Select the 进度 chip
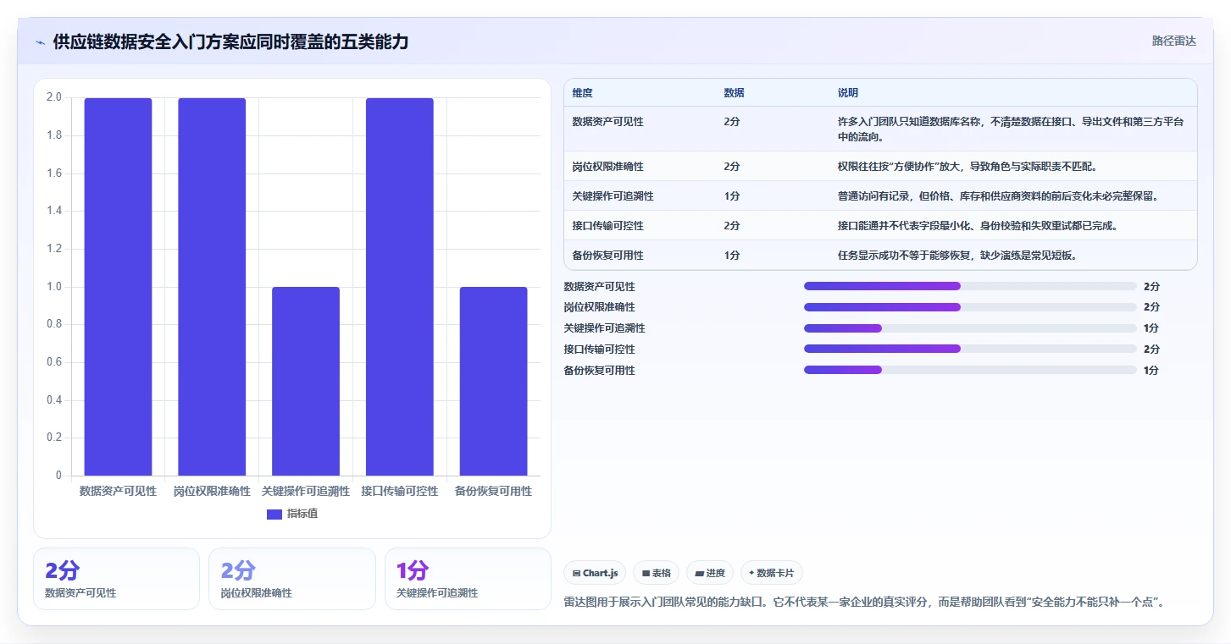The image size is (1231, 644). point(710,573)
